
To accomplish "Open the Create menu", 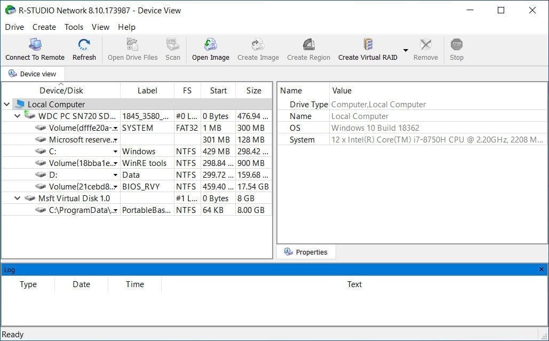I will click(44, 27).
